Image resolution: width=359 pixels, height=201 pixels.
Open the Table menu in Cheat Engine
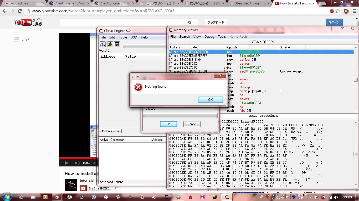123,37
